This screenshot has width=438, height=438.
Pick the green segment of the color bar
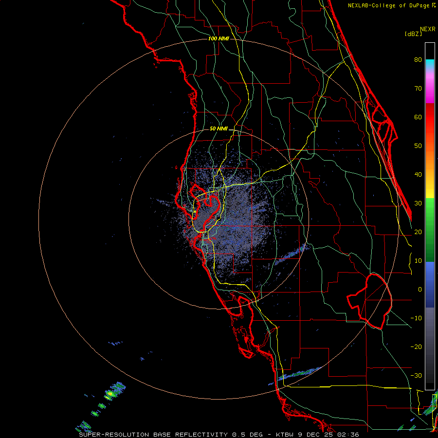430,230
